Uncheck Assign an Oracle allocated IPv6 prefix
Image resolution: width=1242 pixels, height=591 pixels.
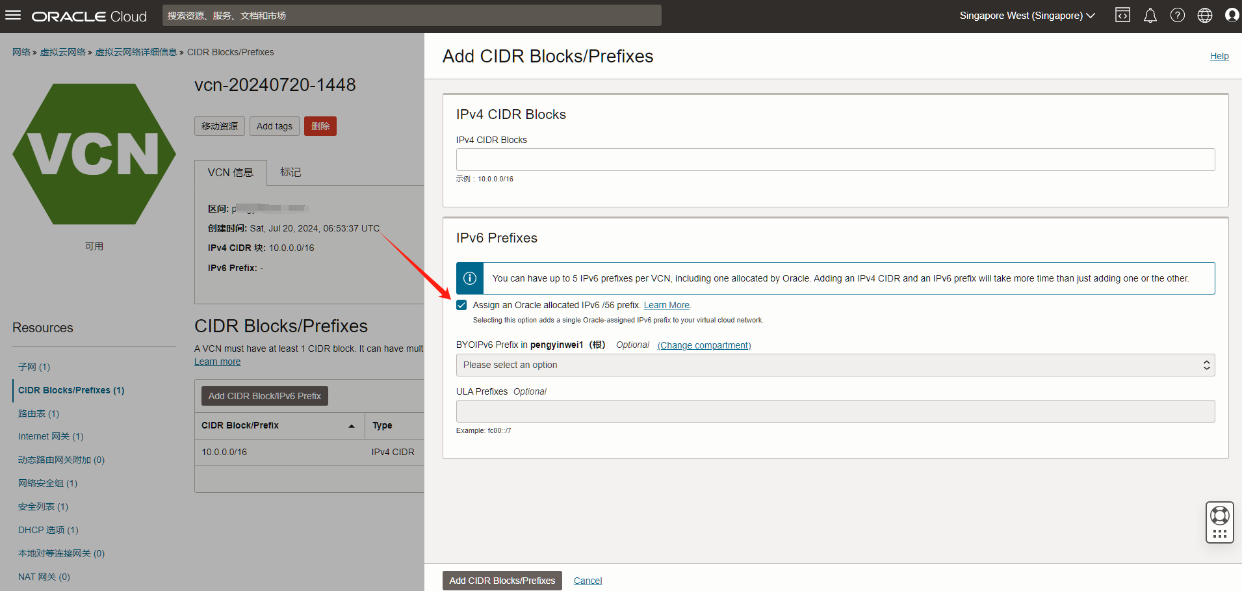[x=461, y=305]
